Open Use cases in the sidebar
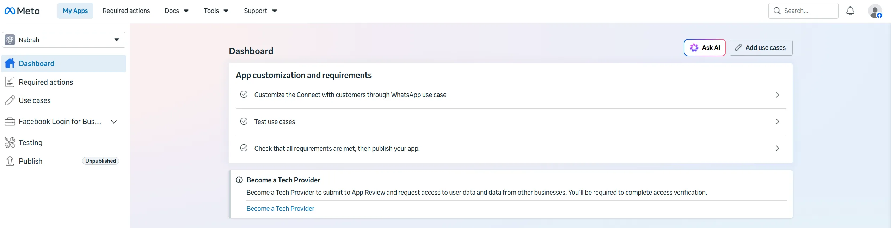891x228 pixels. click(x=64, y=100)
